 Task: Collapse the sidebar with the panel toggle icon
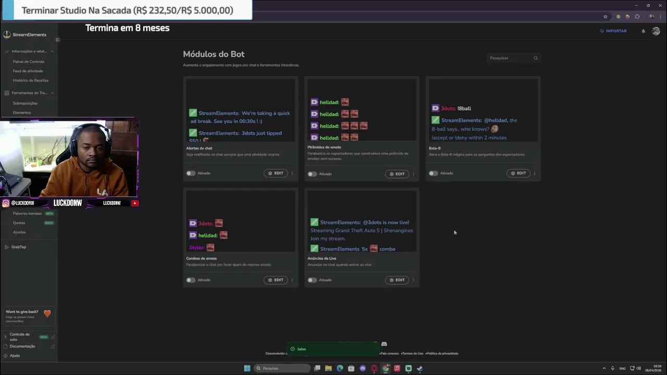[57, 40]
